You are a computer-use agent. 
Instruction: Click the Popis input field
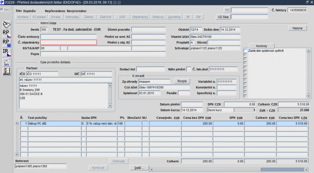click(103, 54)
